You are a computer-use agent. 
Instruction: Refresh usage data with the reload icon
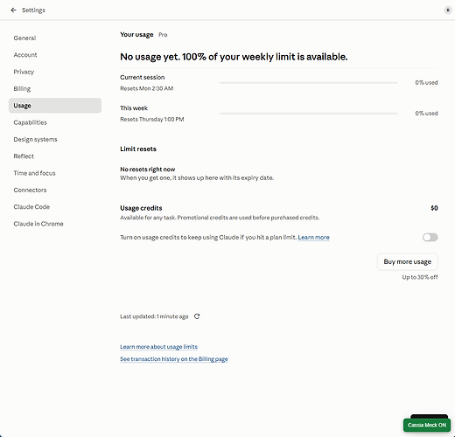[197, 316]
